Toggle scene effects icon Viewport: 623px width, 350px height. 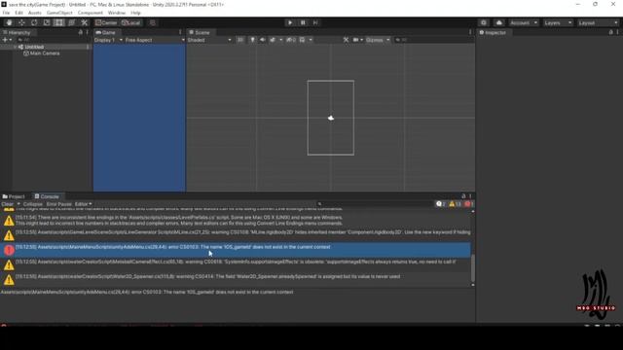tap(273, 40)
